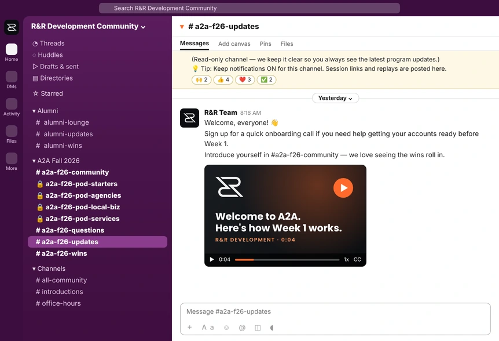Viewport: 499px width, 341px height.
Task: Click the canvas/shortcut icon in composer
Action: pos(258,328)
